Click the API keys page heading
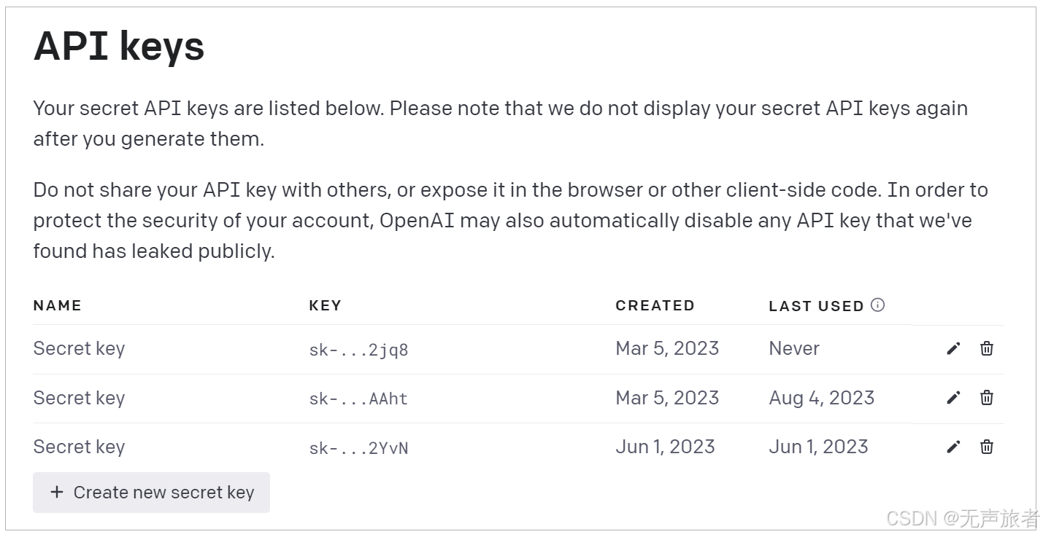 pyautogui.click(x=119, y=47)
